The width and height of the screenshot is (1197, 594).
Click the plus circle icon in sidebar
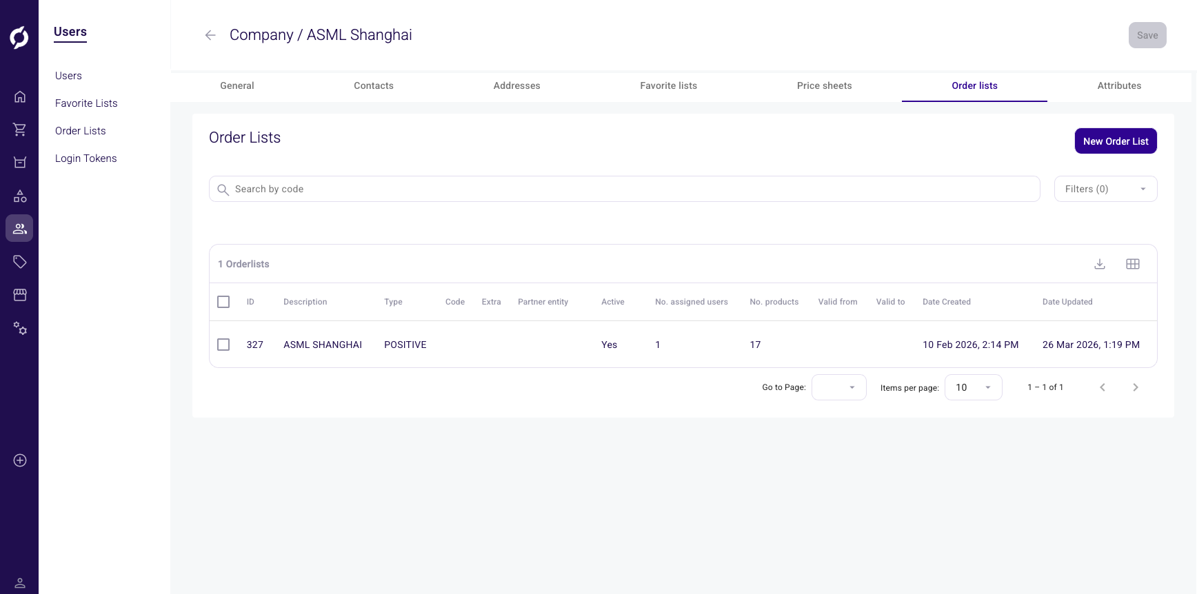(20, 460)
